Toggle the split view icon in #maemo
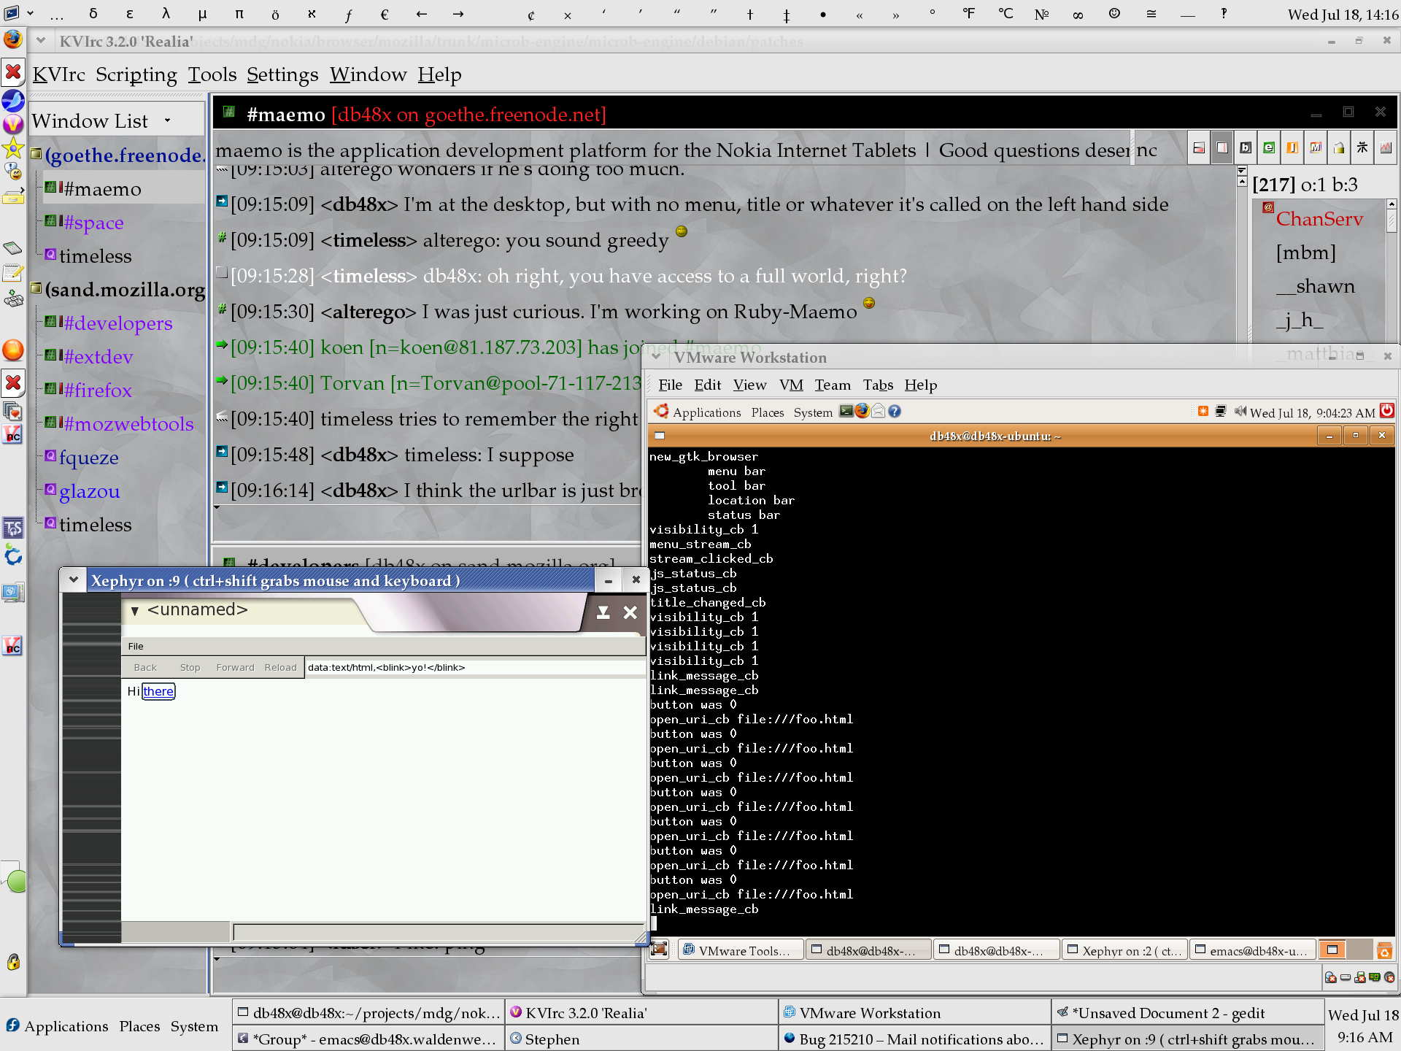This screenshot has width=1401, height=1051. pos(1199,148)
